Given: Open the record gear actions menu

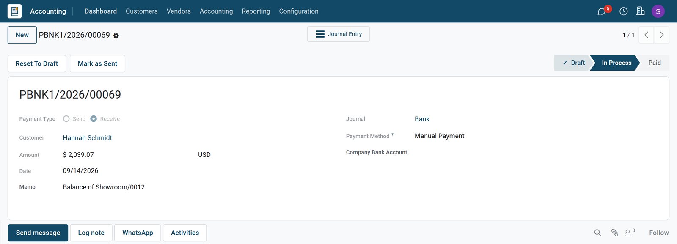Looking at the screenshot, I should pyautogui.click(x=116, y=36).
